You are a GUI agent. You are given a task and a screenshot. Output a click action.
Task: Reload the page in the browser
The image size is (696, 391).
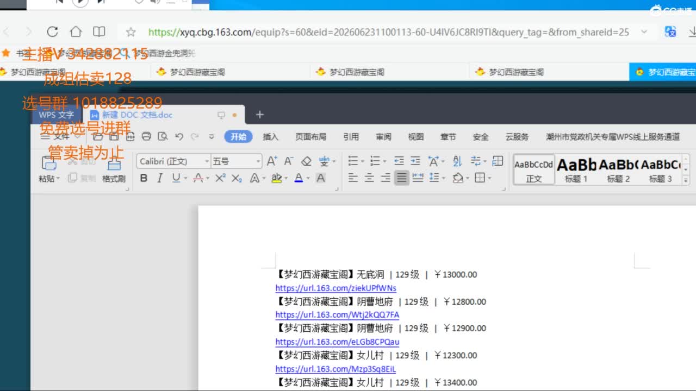(x=52, y=31)
